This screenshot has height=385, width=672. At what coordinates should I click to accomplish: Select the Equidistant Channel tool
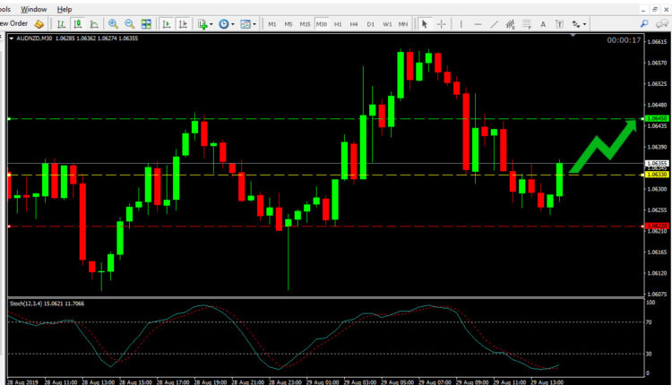[510, 24]
